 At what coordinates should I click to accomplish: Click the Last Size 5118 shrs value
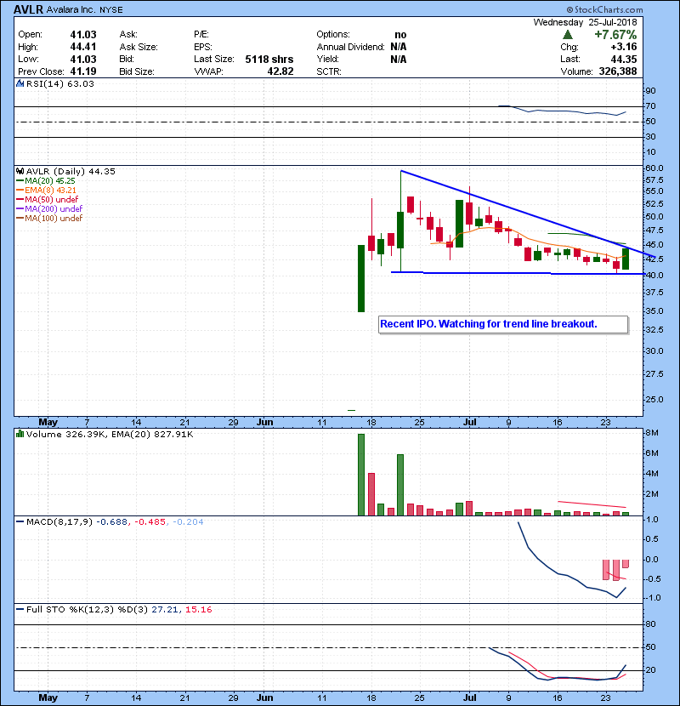(269, 60)
